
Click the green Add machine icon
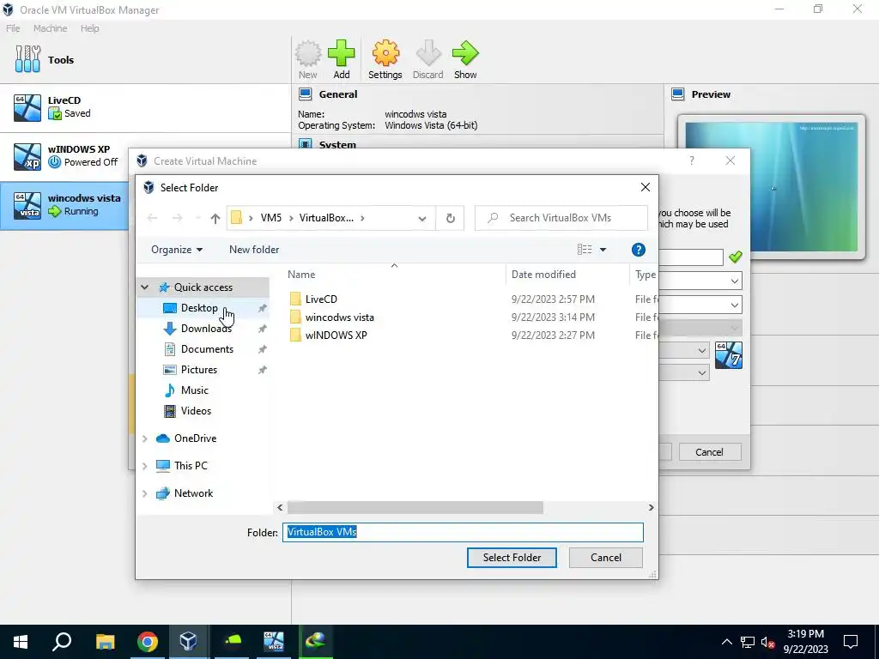(342, 59)
